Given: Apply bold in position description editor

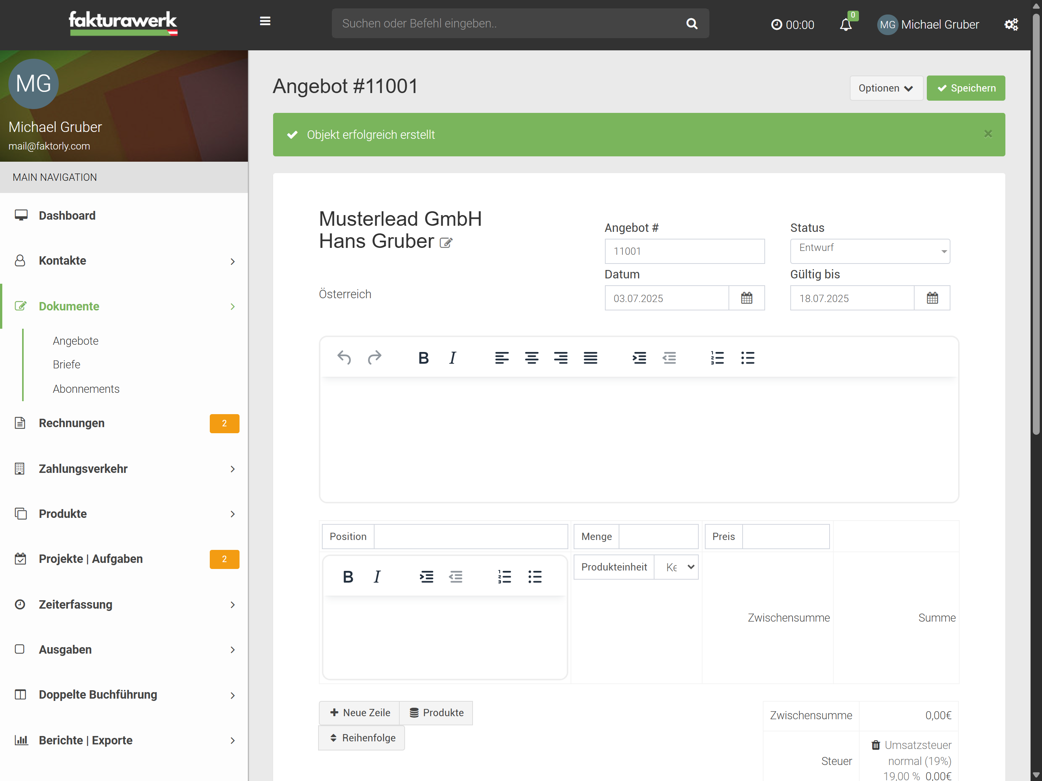Looking at the screenshot, I should [348, 577].
